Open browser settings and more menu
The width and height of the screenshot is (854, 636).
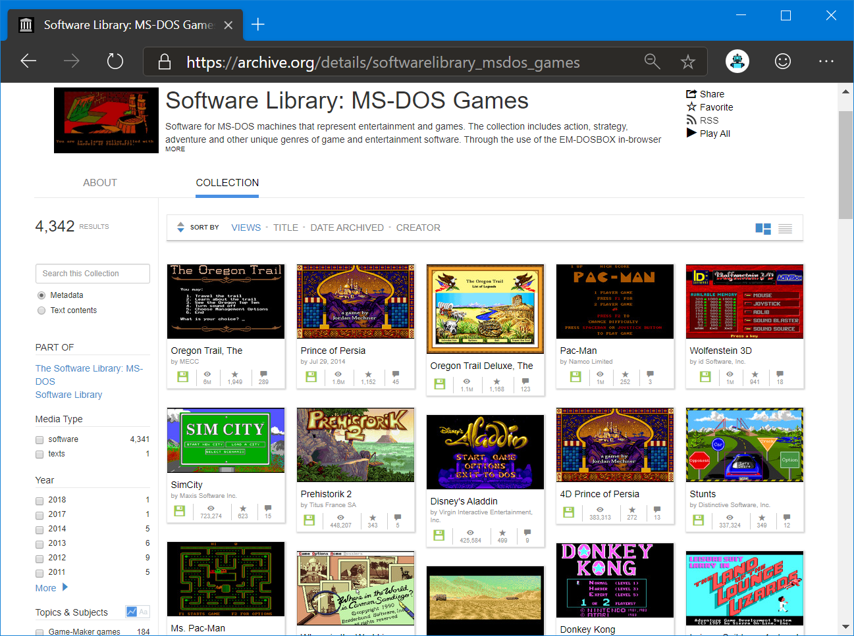[826, 61]
